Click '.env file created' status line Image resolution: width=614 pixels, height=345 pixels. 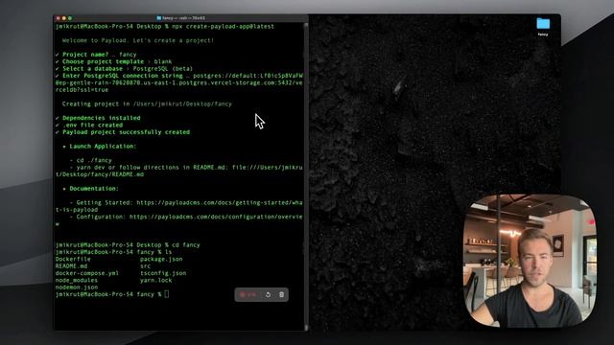(x=89, y=125)
